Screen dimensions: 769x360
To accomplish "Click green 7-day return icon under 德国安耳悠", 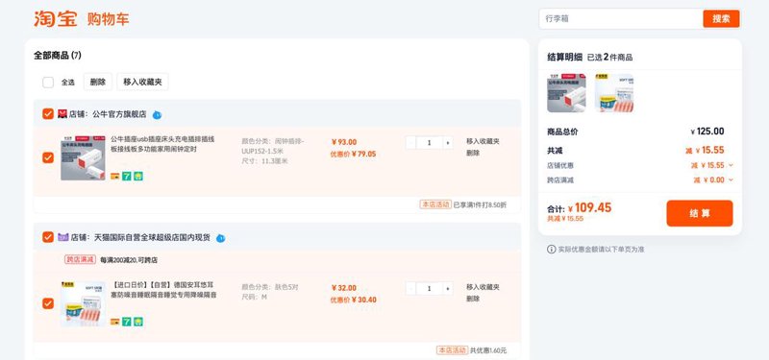I will (127, 322).
